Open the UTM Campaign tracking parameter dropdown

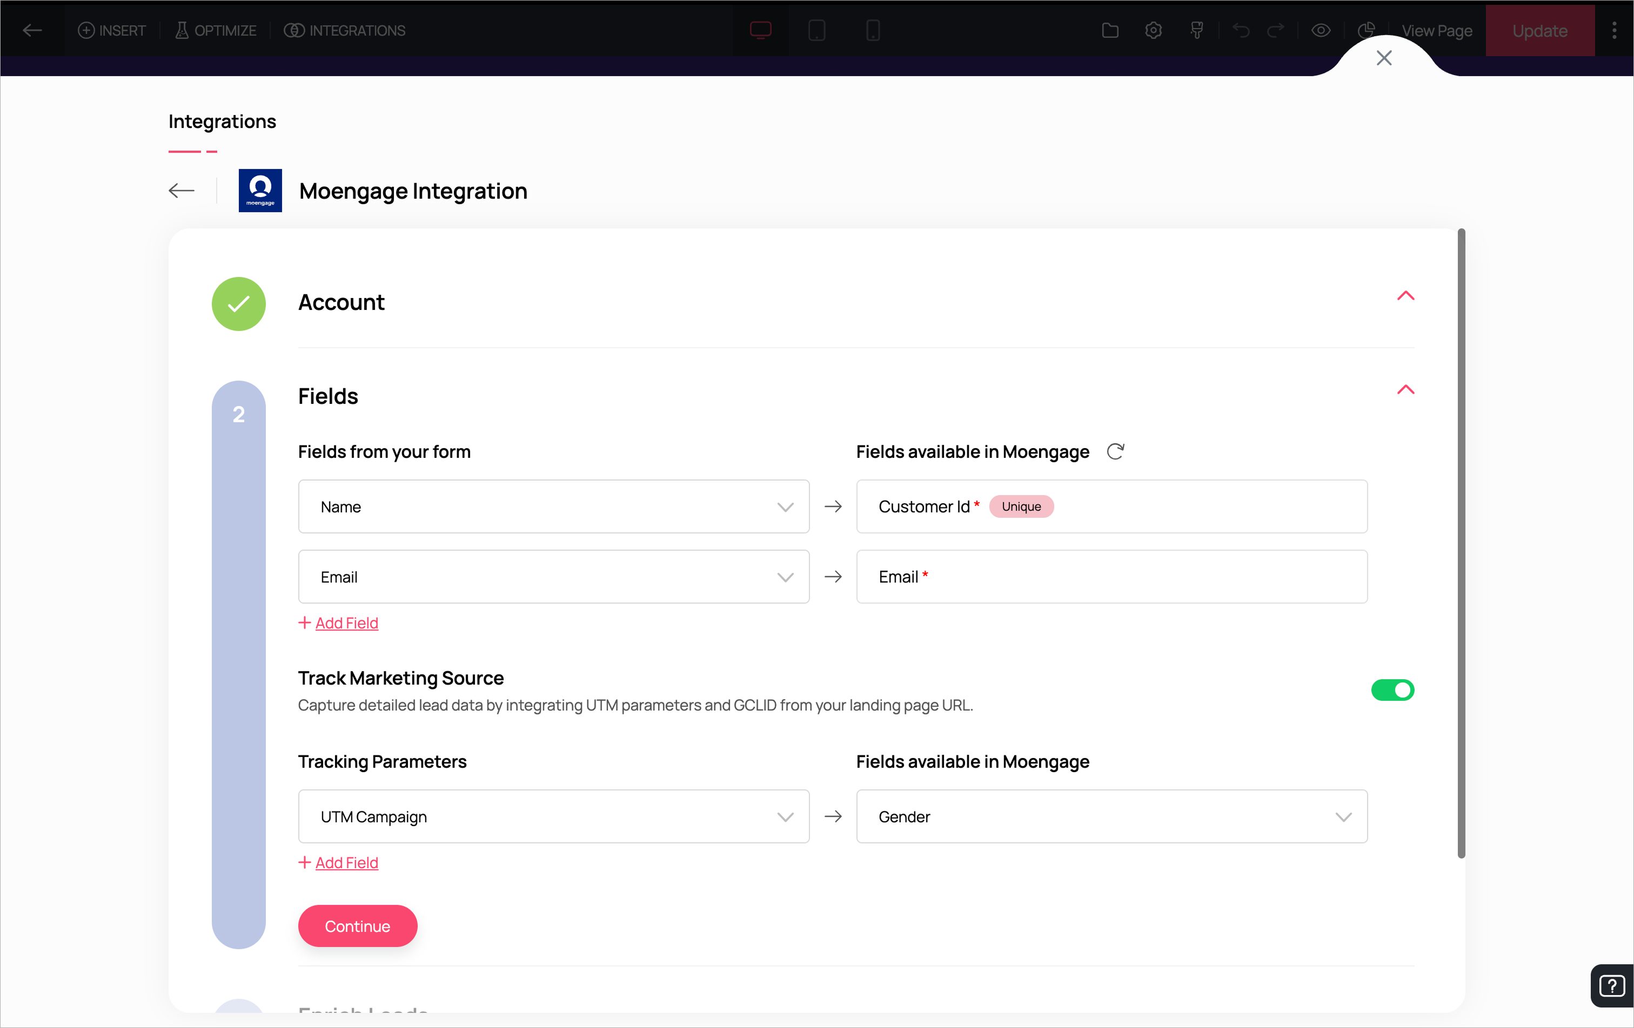coord(553,816)
